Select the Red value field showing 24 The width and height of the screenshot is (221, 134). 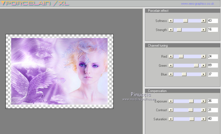[x=213, y=57]
